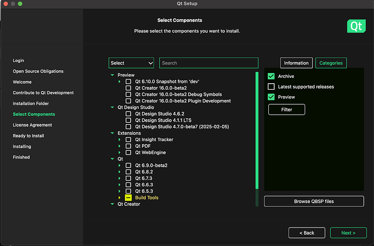Select the Installing step
Image resolution: width=374 pixels, height=246 pixels.
[22, 147]
